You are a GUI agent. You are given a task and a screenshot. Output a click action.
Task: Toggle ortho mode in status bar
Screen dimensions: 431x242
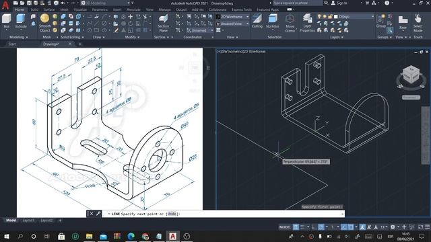314,227
